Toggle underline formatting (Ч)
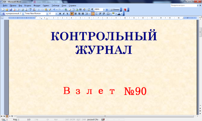 [67, 14]
